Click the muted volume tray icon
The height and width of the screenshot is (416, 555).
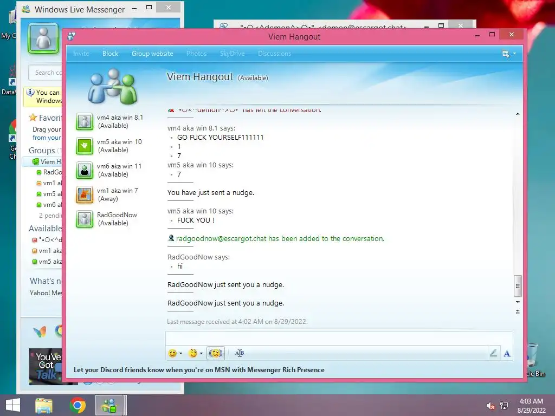click(x=491, y=406)
